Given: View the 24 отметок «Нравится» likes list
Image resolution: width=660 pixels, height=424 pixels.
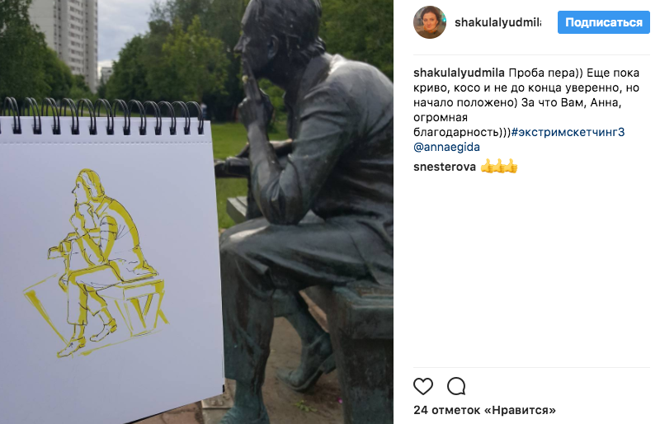Looking at the screenshot, I should [484, 410].
